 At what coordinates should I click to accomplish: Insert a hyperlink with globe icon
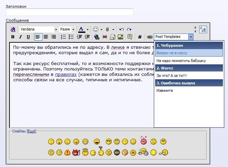pyautogui.click(x=97, y=37)
